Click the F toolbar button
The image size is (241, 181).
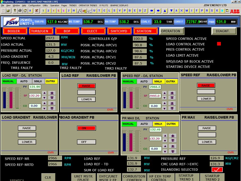[x=197, y=11]
